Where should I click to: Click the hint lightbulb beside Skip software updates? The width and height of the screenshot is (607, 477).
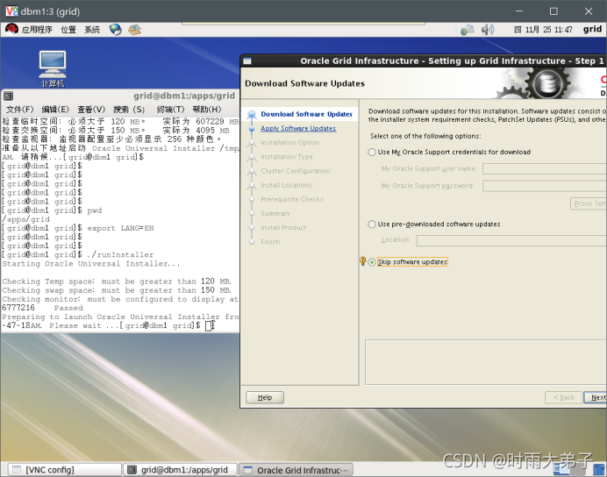click(x=362, y=261)
